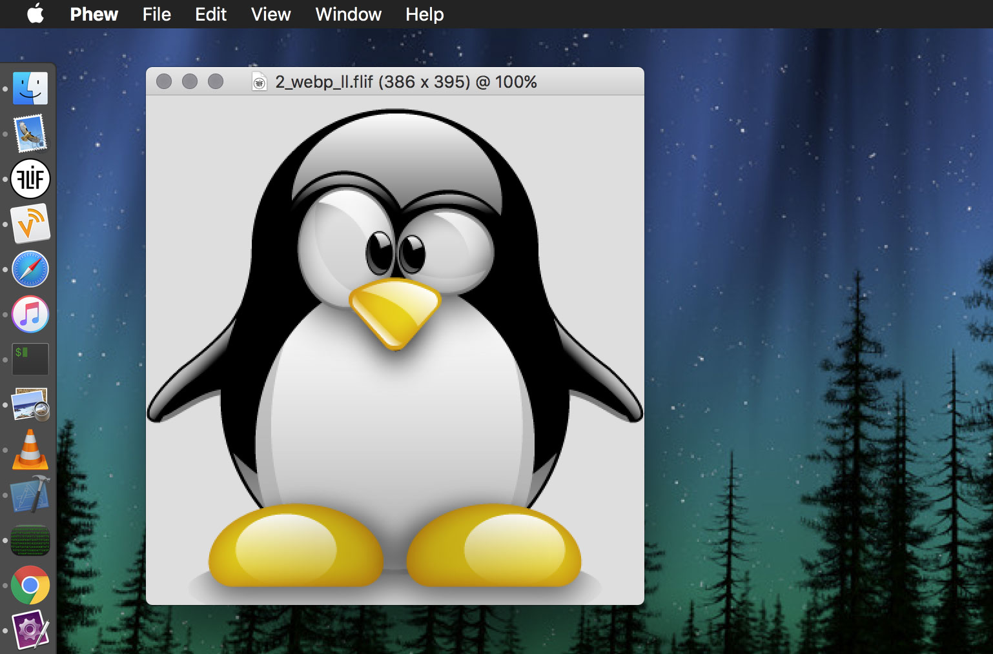The image size is (993, 654).
Task: Launch Google Chrome from the dock
Action: click(30, 585)
